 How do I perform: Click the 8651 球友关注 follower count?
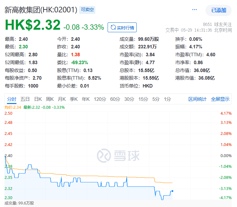[x=217, y=24]
